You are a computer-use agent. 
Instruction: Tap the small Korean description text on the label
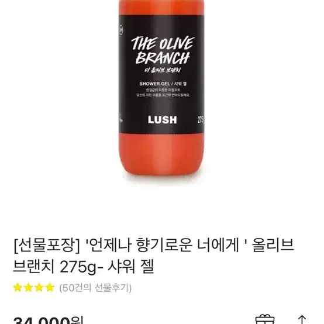click(x=163, y=92)
